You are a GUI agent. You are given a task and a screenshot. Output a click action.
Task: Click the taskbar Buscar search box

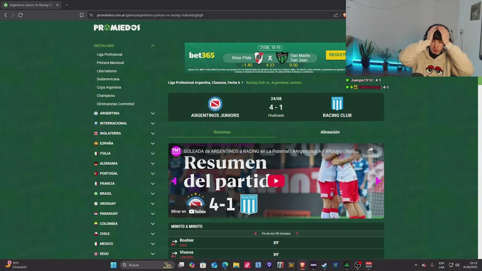pos(148,265)
